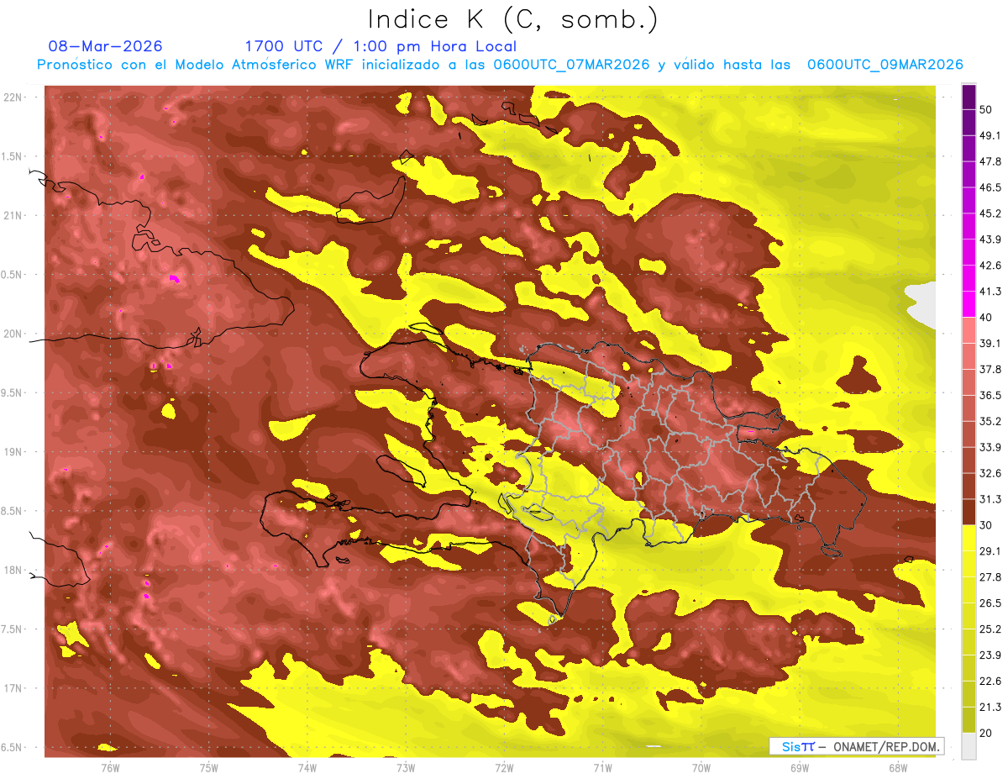Click the legend value "42.6"
The image size is (1008, 779).
coord(990,266)
